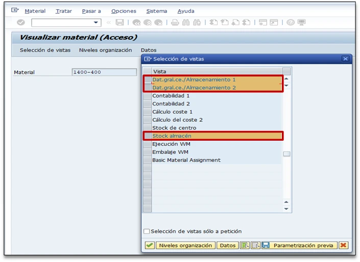
Task: Click the Last Page icon
Action: click(247, 22)
